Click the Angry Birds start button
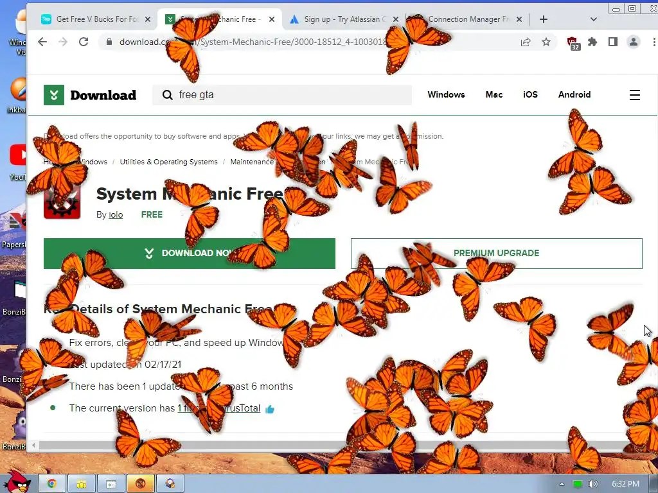 [x=16, y=480]
